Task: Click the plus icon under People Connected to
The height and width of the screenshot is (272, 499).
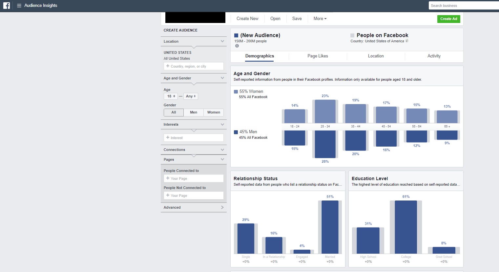Action: coord(168,178)
